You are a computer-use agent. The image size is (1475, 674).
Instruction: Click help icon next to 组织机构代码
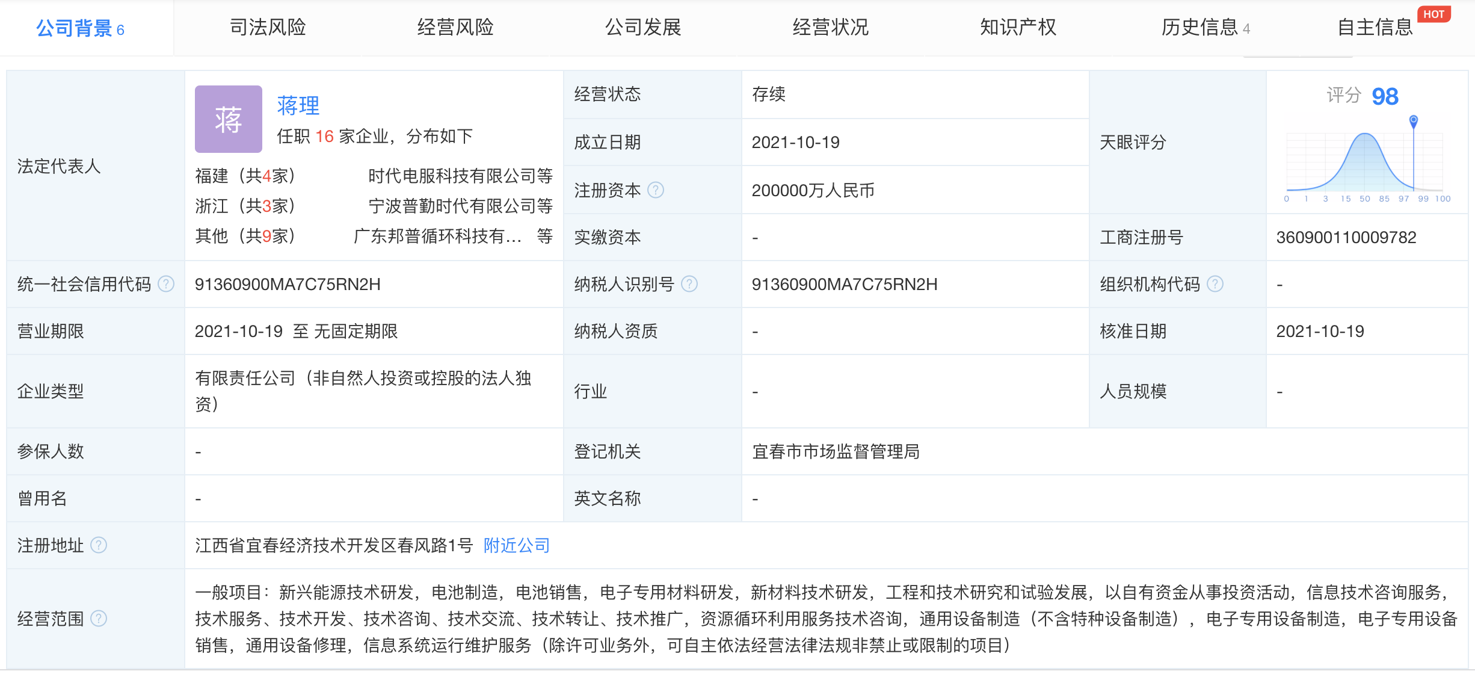tap(1215, 284)
